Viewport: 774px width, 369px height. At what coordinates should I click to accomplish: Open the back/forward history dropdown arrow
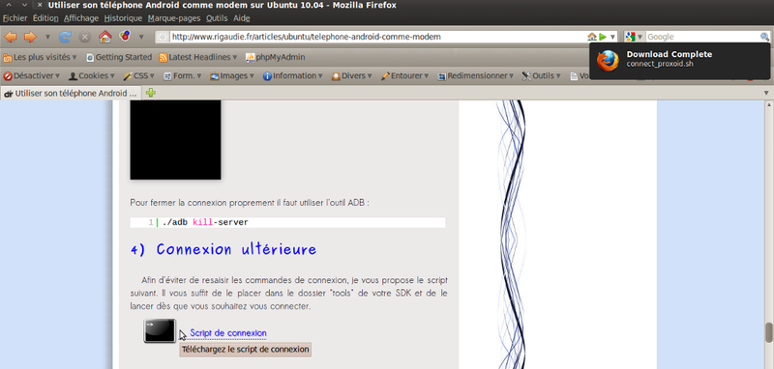(x=47, y=37)
